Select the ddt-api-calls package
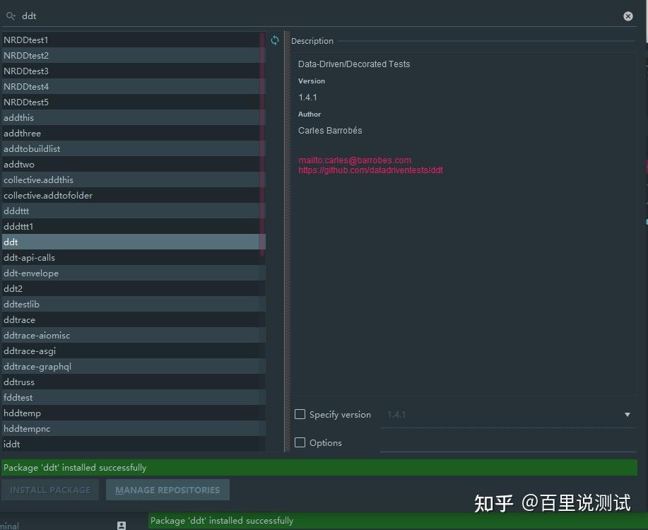The width and height of the screenshot is (648, 530). coord(71,257)
